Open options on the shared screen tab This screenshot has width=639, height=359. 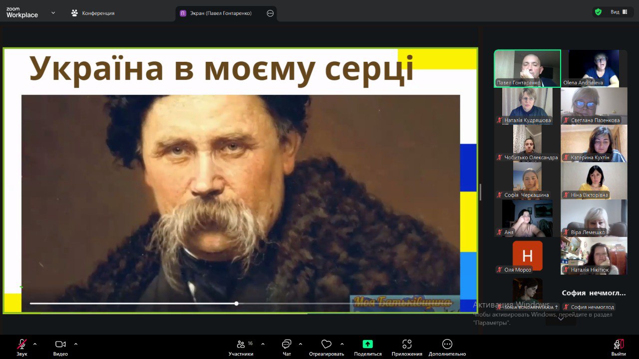pos(270,13)
